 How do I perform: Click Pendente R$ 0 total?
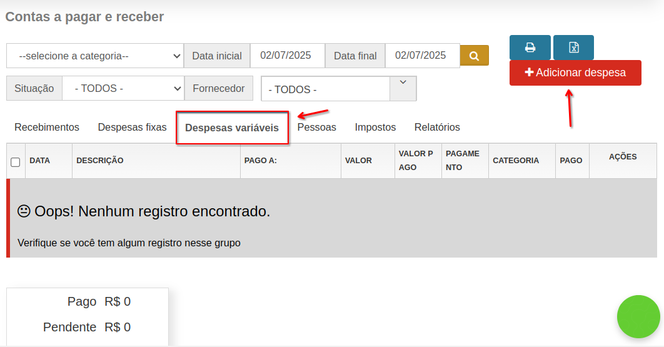tap(87, 327)
